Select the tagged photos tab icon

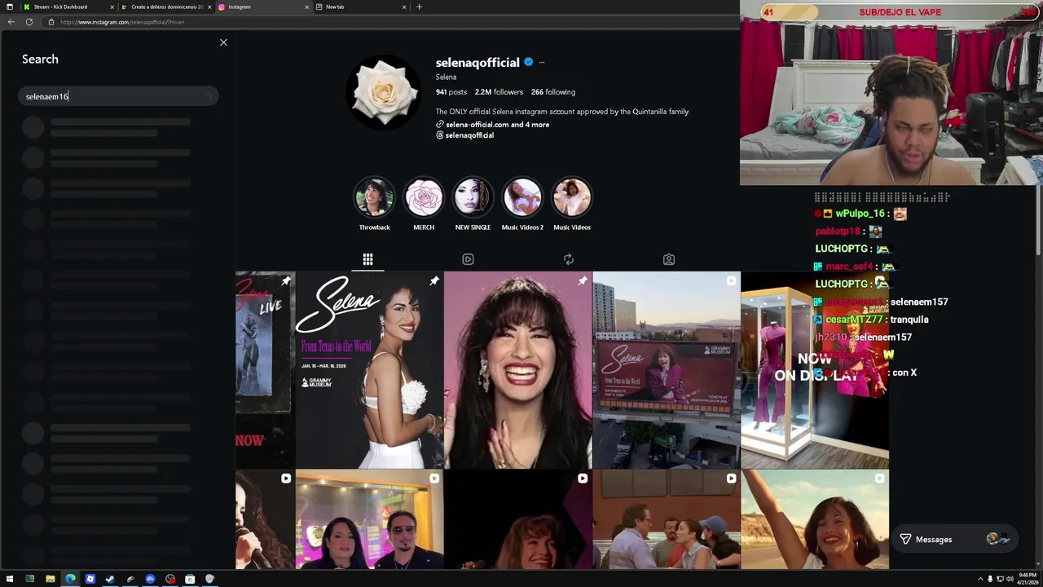click(x=668, y=259)
